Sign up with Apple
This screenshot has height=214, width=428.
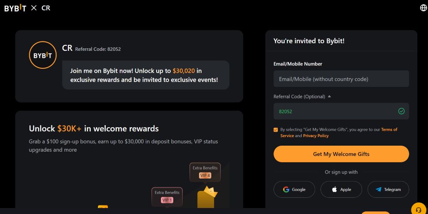[341, 190]
